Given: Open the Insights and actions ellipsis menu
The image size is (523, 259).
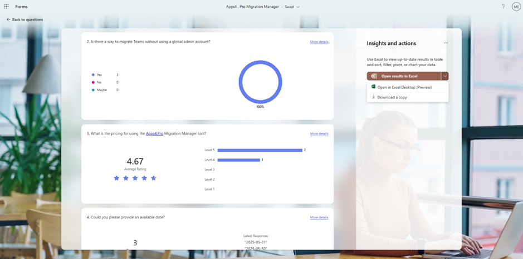Looking at the screenshot, I should [x=446, y=43].
